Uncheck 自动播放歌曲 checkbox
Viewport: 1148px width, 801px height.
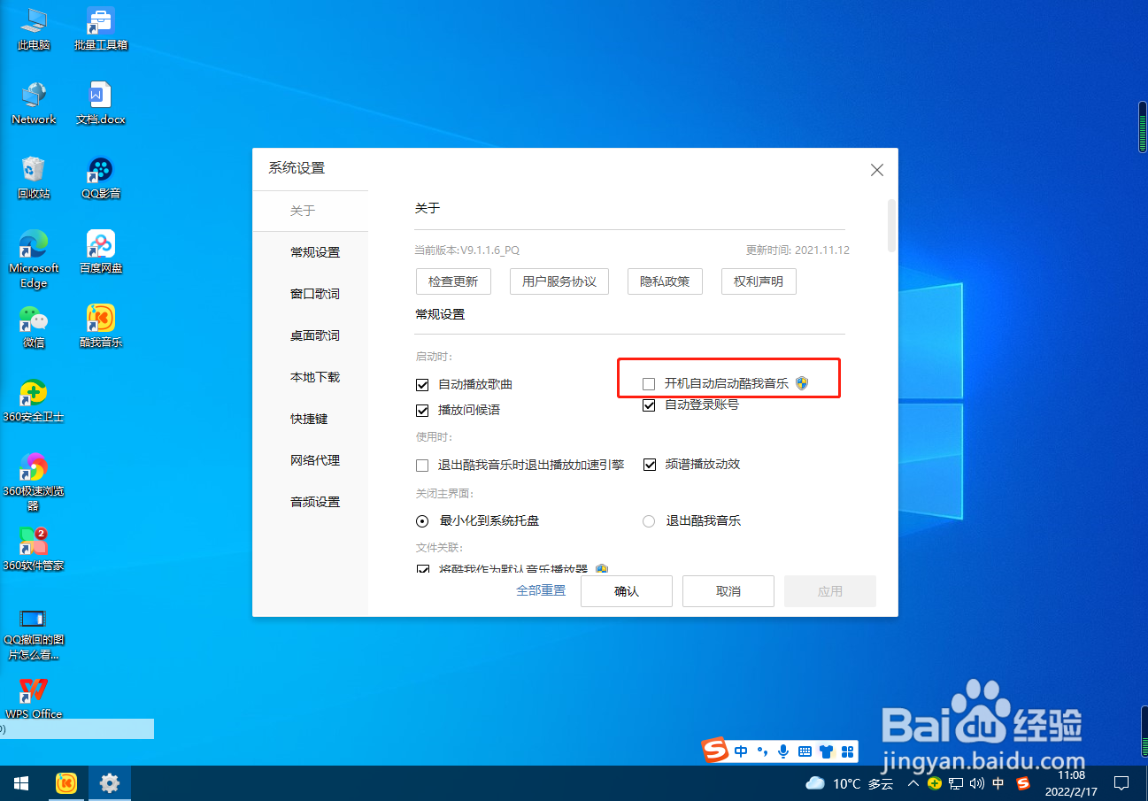pyautogui.click(x=422, y=384)
